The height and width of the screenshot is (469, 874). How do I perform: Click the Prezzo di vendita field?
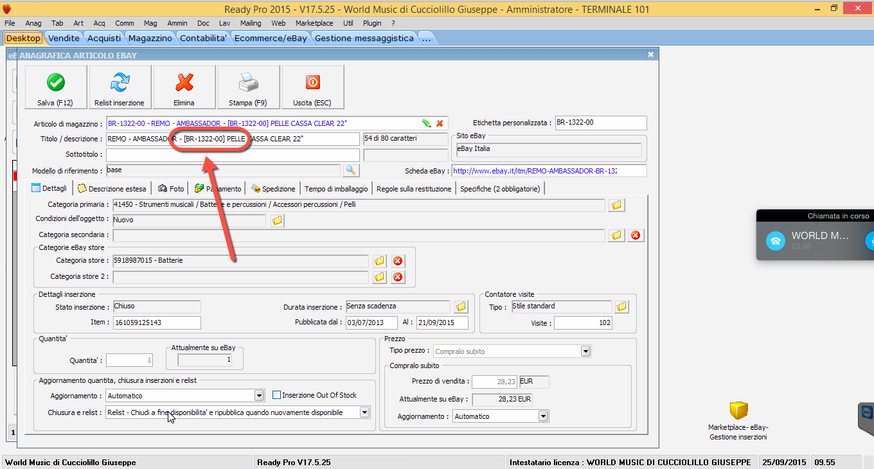495,382
